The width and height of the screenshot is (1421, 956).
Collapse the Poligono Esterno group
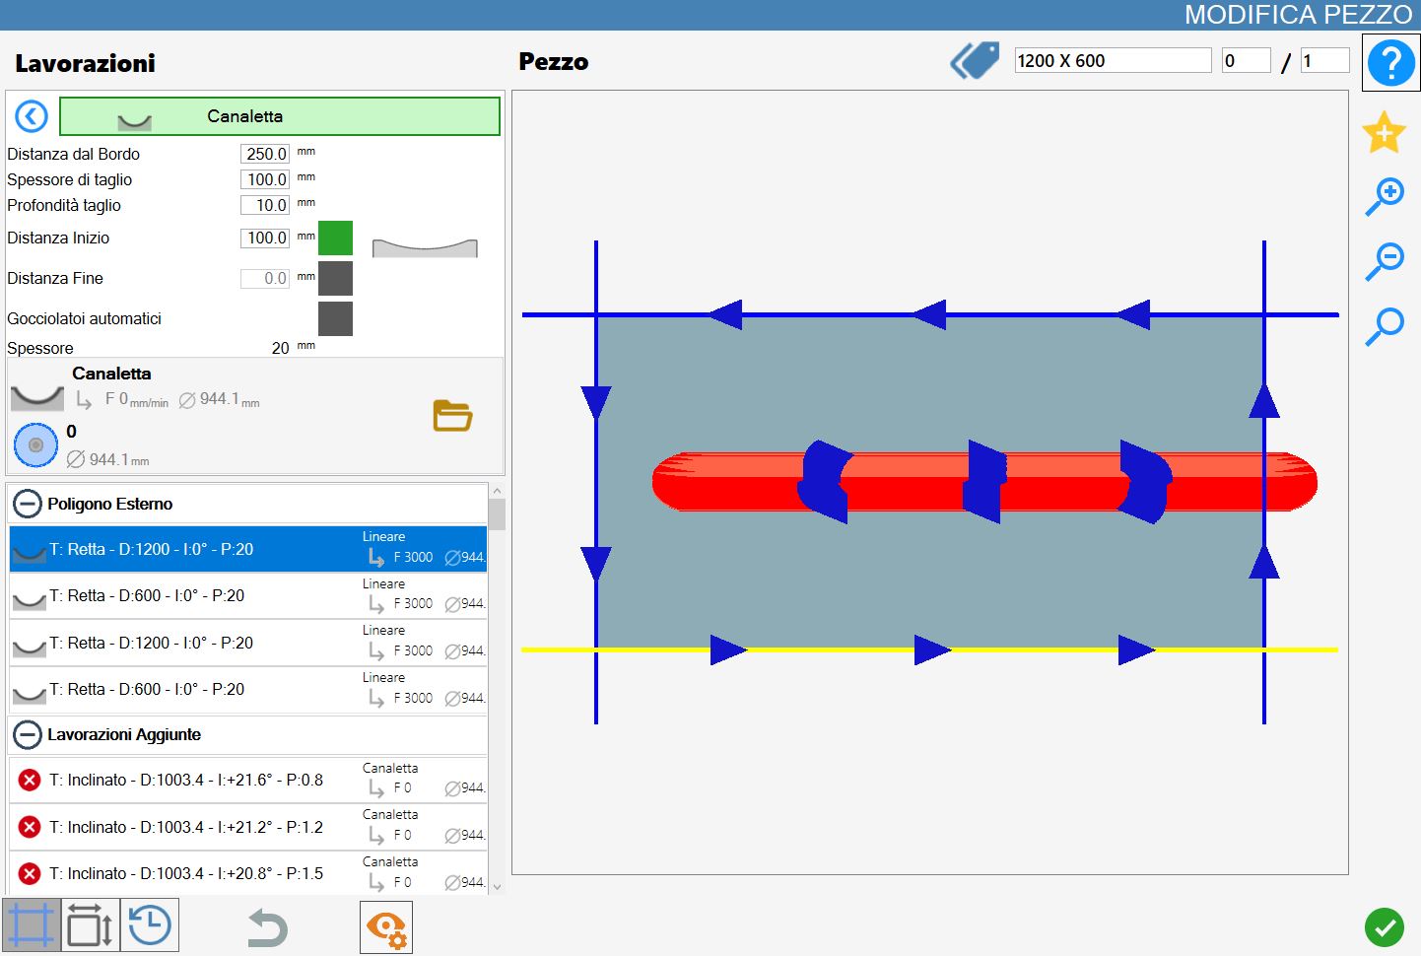coord(28,504)
